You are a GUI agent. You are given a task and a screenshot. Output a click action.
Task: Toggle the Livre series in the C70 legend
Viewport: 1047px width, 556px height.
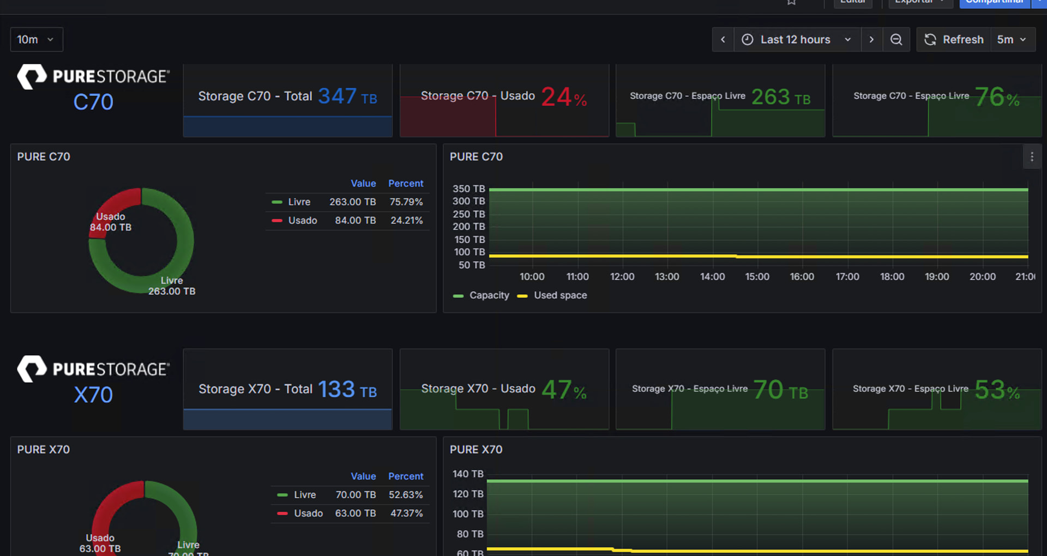click(x=299, y=202)
